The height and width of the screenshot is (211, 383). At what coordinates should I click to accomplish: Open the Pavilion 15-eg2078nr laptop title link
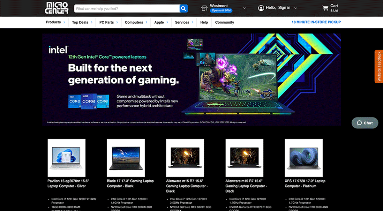(x=68, y=183)
